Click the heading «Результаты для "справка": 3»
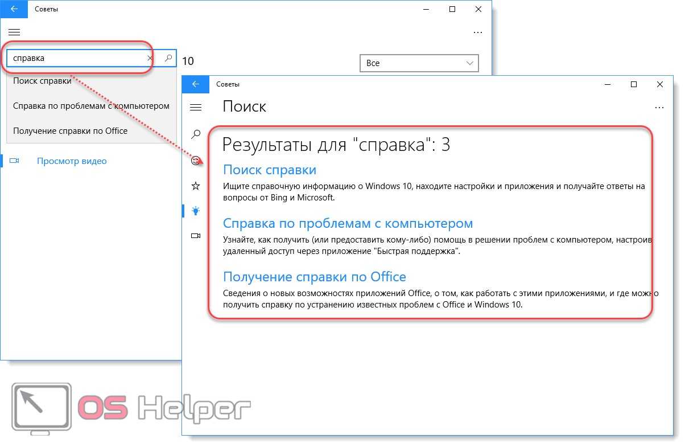The height and width of the screenshot is (447, 685). point(336,145)
